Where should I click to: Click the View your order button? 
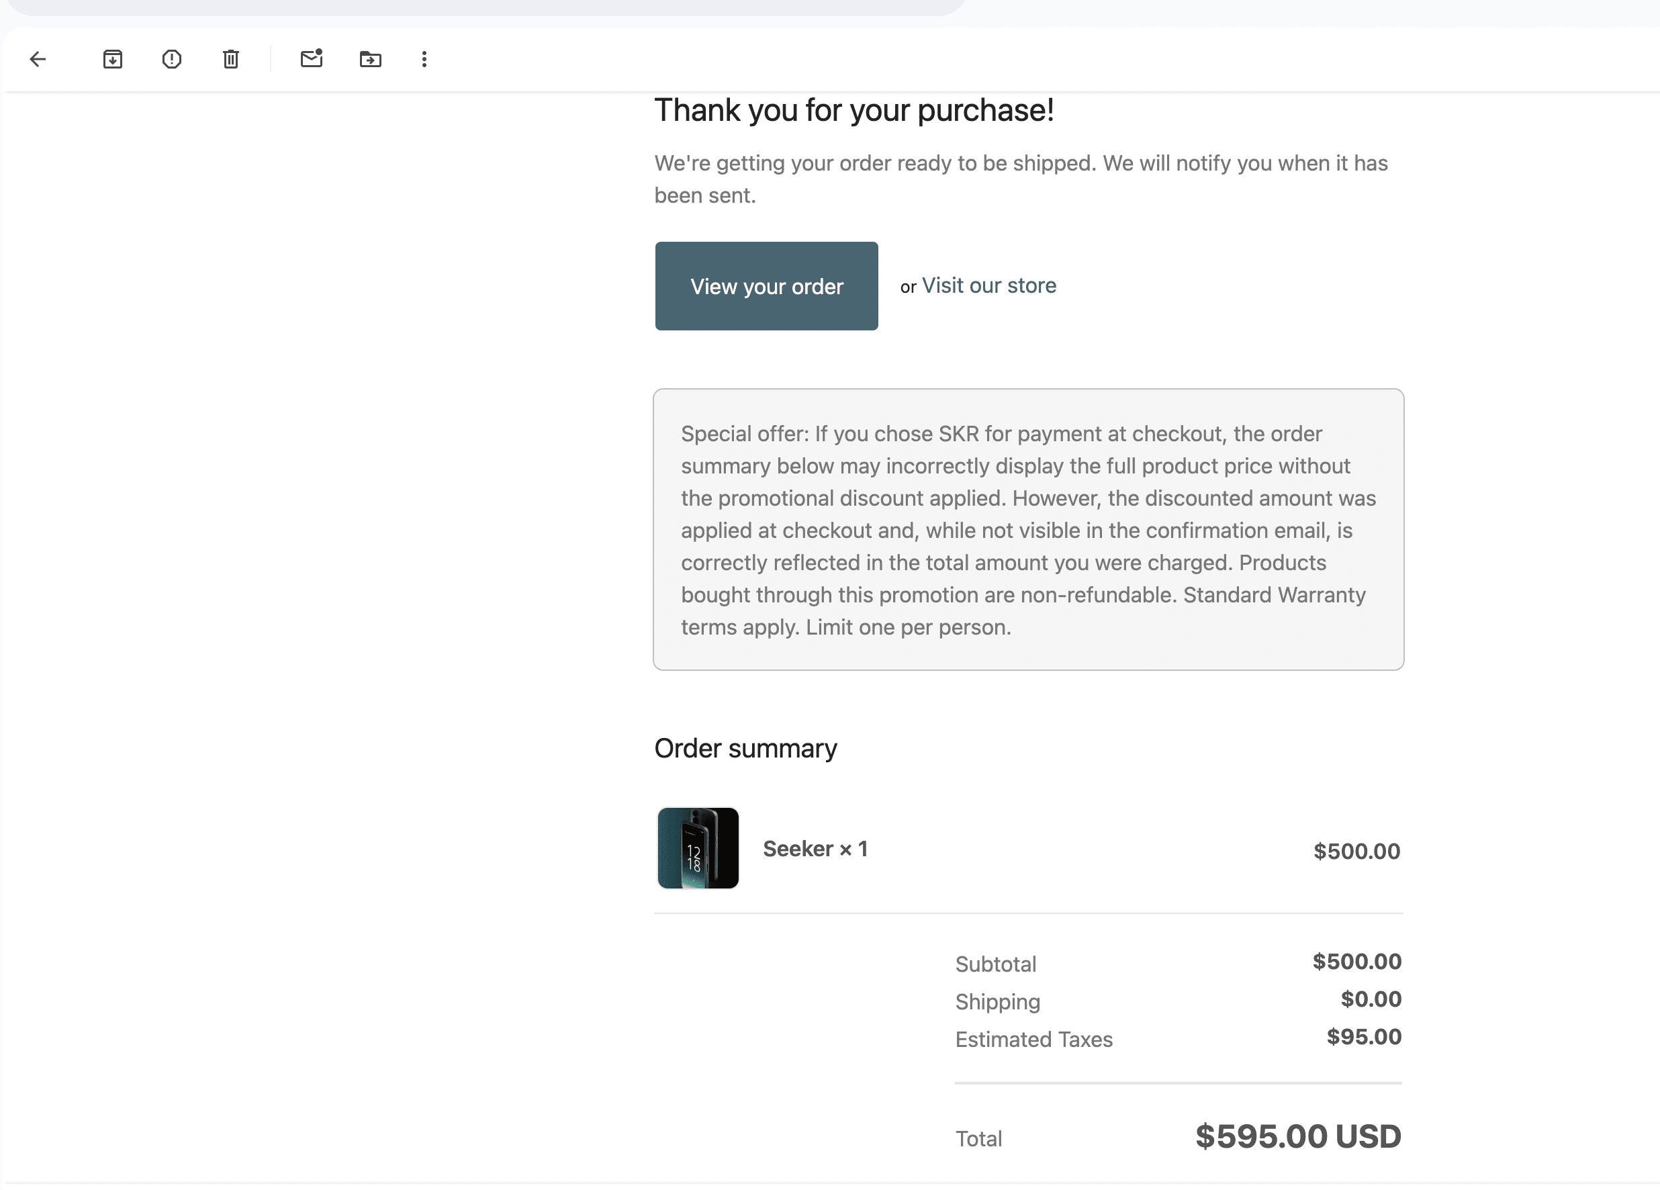click(766, 286)
